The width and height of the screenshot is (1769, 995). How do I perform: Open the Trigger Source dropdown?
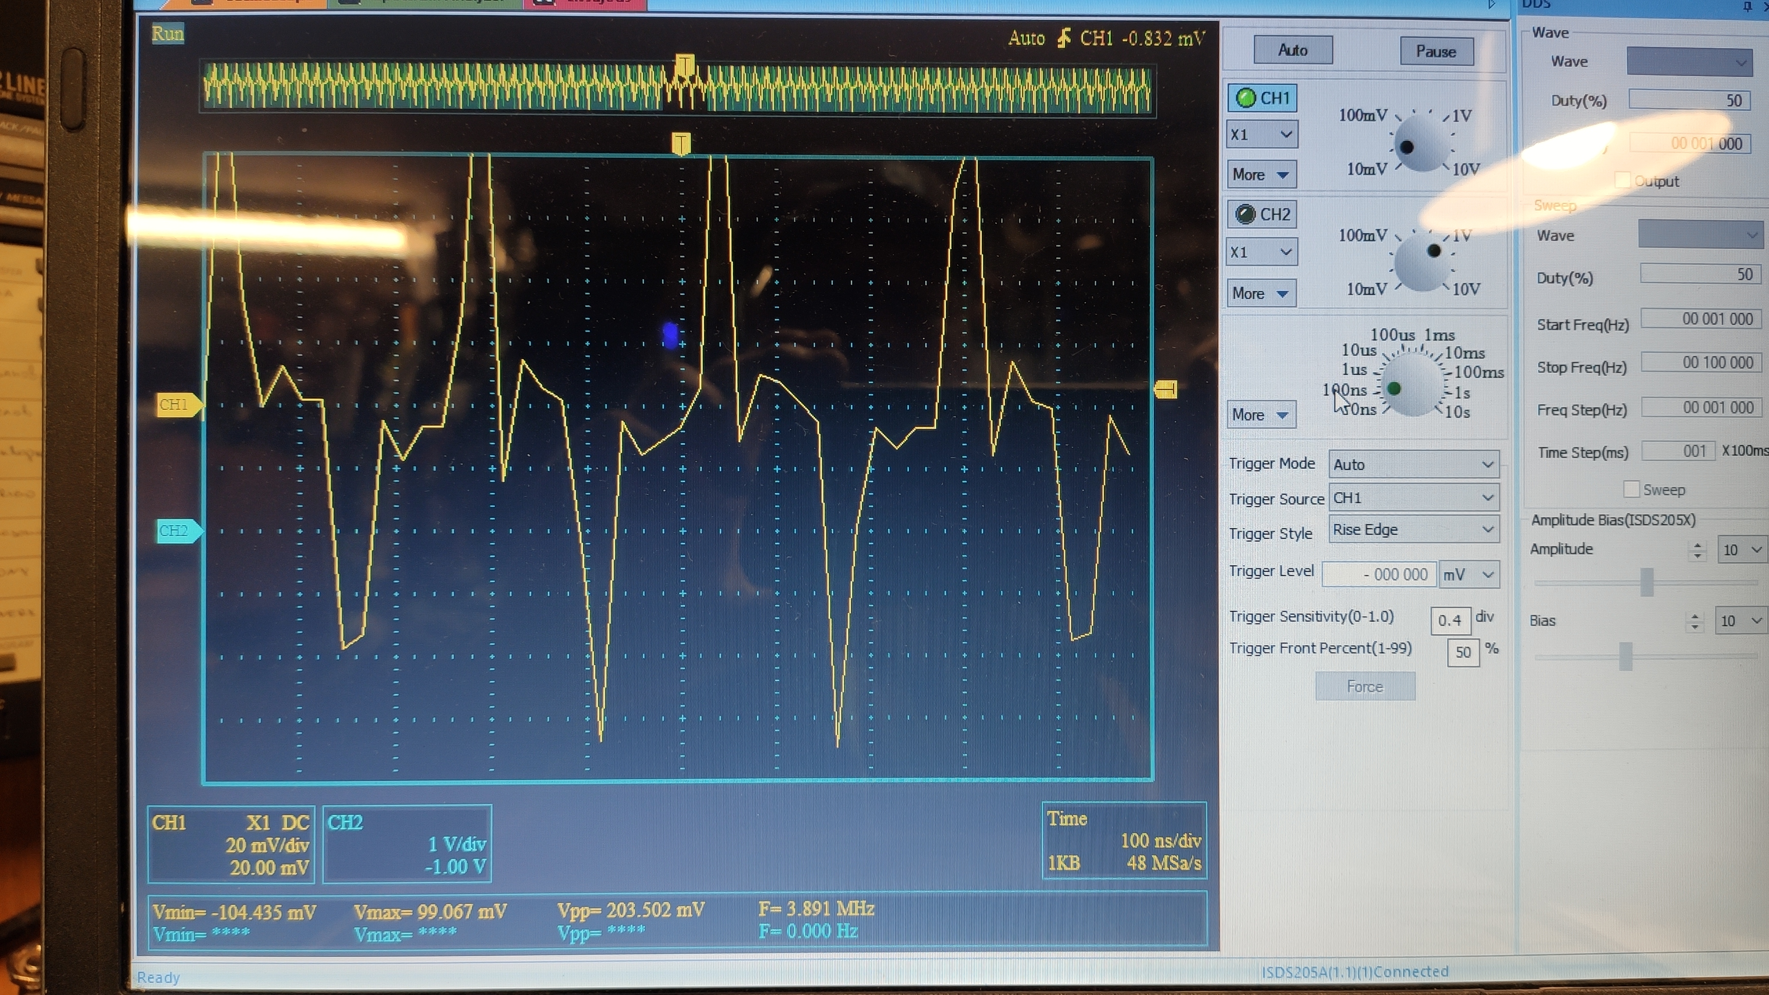[1414, 498]
